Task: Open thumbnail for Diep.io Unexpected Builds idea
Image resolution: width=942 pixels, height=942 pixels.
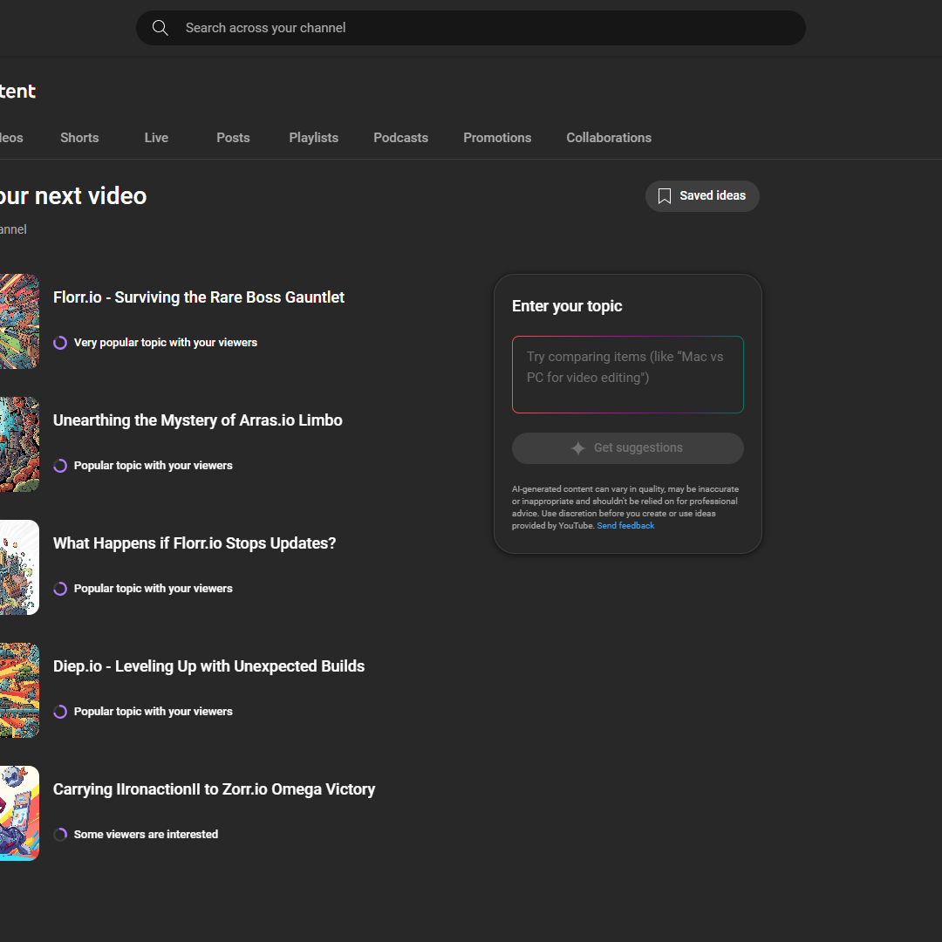Action: [19, 690]
